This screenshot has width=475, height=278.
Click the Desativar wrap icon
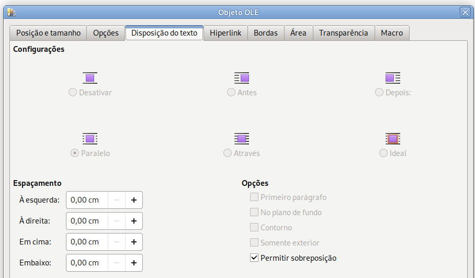coord(90,78)
